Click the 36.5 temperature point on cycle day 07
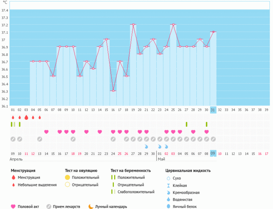 [53, 76]
